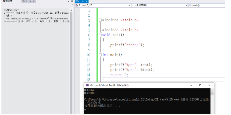Click line number 6 in the gutter

point(89,35)
